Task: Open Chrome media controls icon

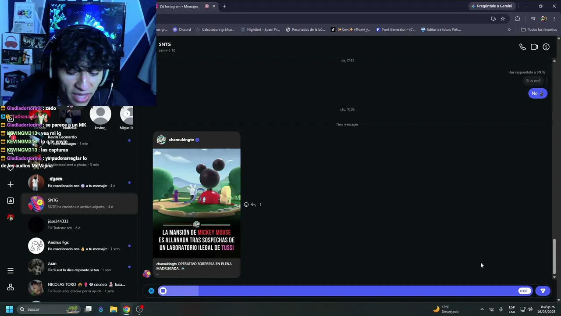Action: (533, 18)
